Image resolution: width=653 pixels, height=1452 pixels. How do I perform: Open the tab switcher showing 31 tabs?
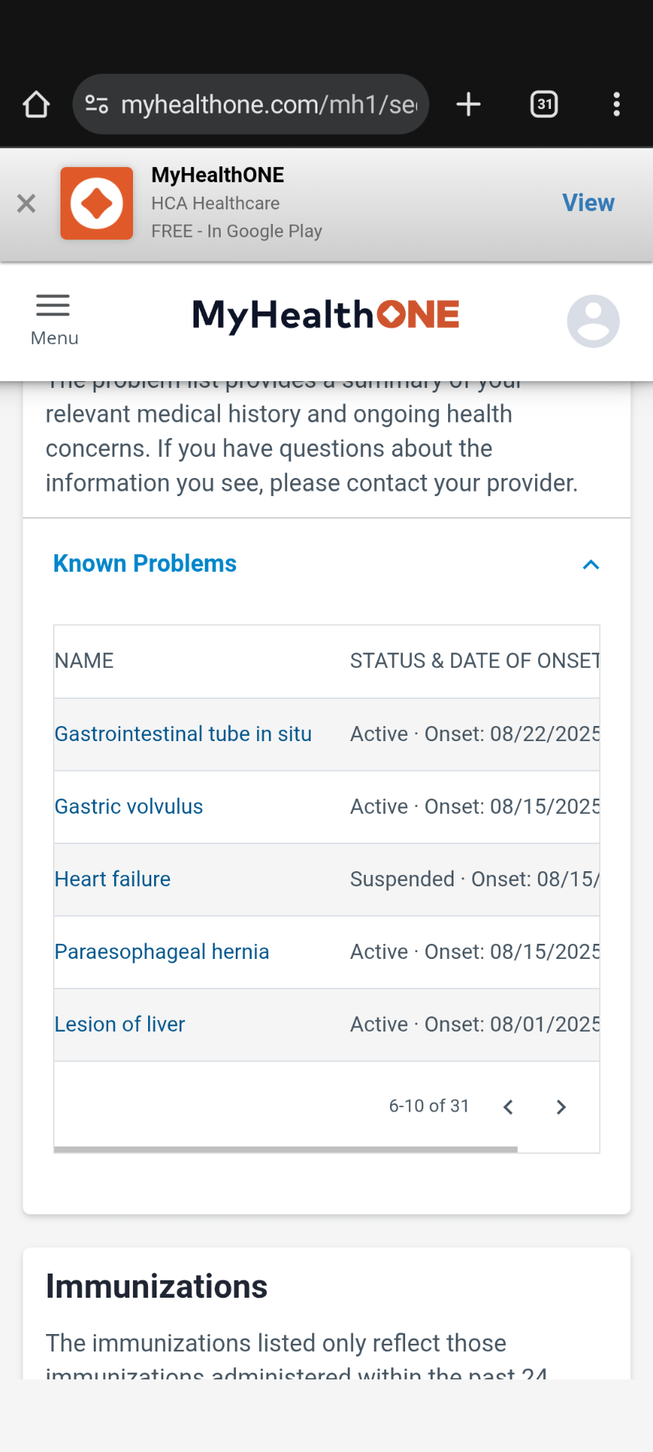point(544,104)
